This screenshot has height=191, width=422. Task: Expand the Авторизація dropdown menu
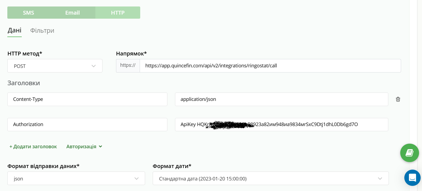[x=84, y=147]
